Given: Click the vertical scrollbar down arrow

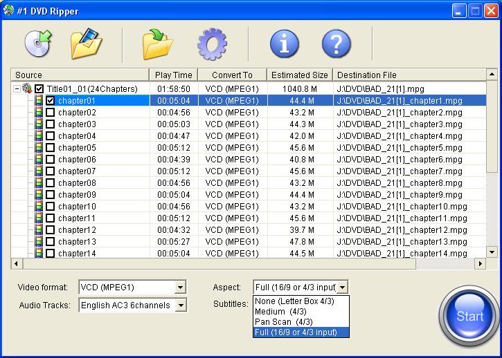Looking at the screenshot, I should coord(492,252).
